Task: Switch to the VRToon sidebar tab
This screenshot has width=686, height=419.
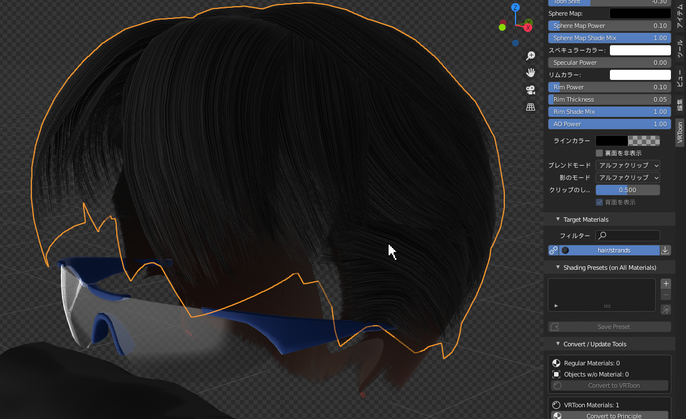Action: (680, 133)
